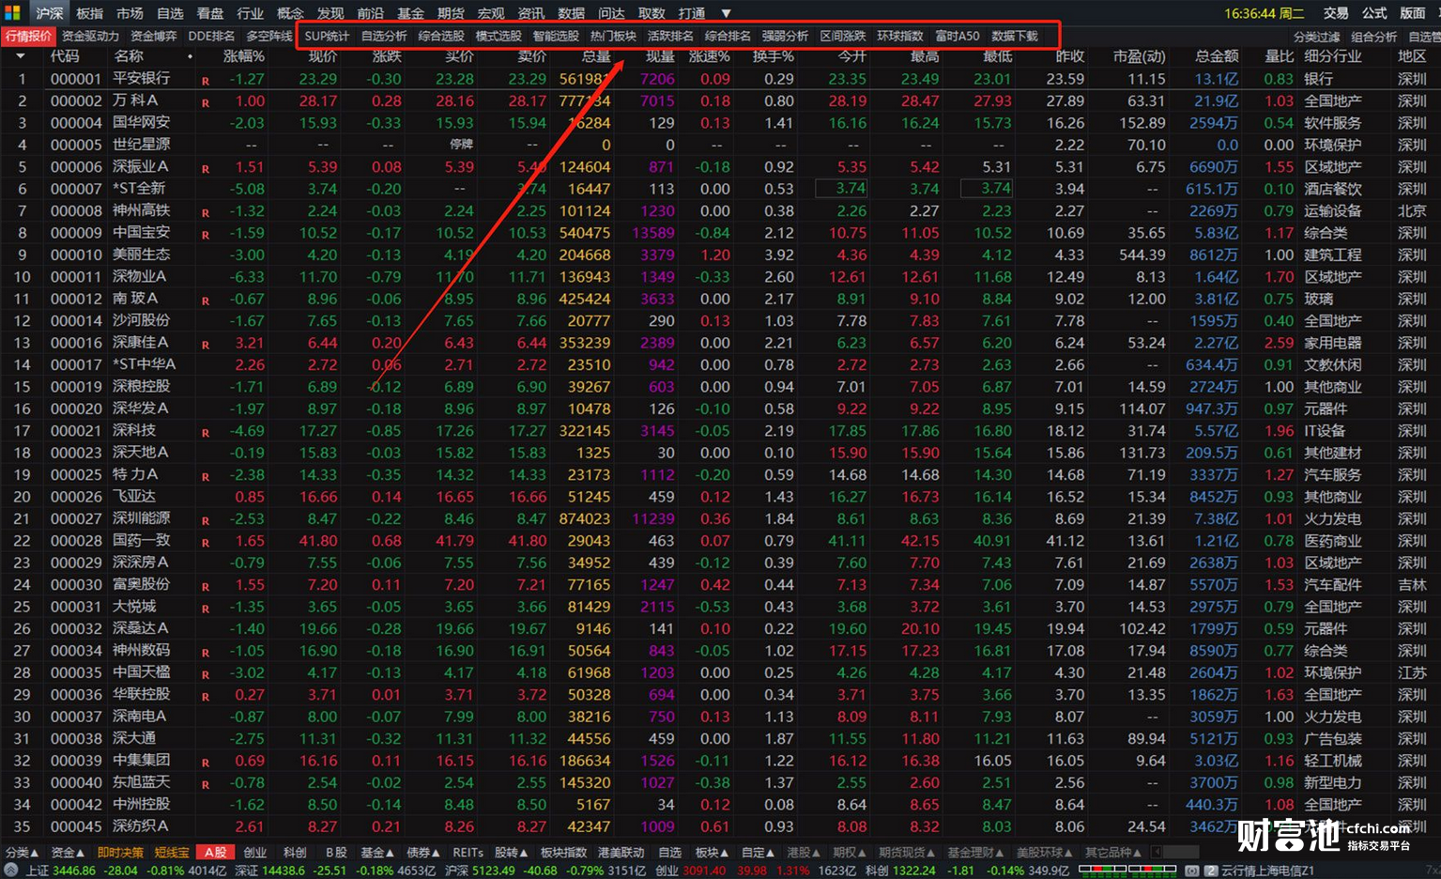This screenshot has height=879, width=1441.
Task: Expand the 港股 bottom tab menu
Action: click(x=804, y=852)
